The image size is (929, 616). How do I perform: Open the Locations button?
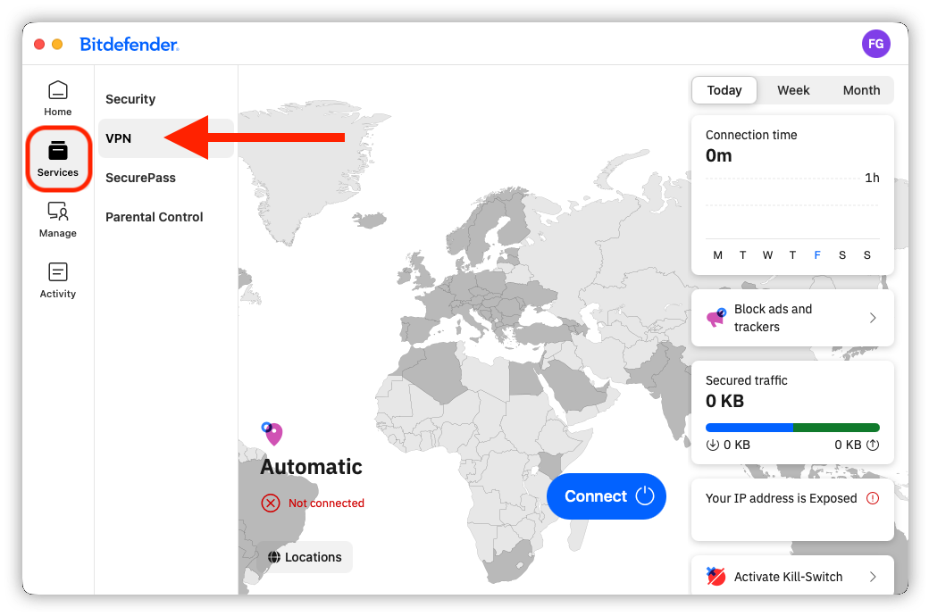click(x=305, y=557)
